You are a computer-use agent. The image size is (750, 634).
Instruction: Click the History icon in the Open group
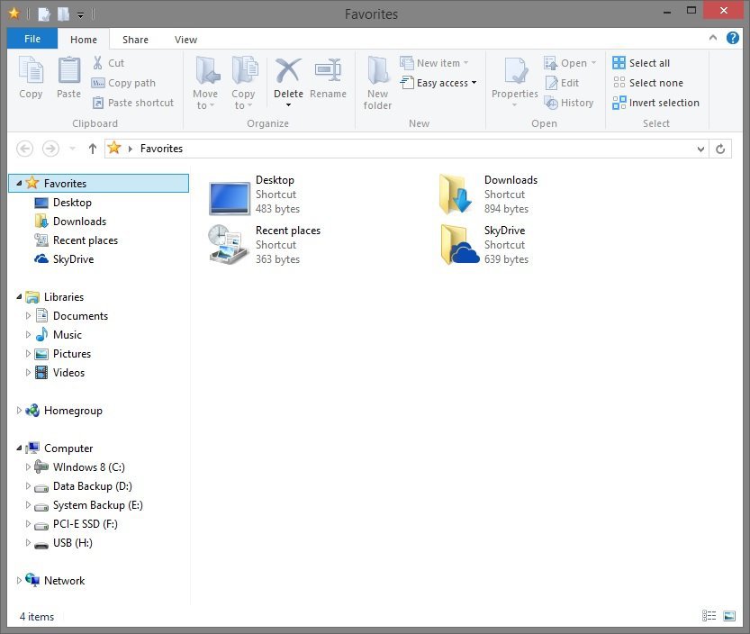click(570, 103)
